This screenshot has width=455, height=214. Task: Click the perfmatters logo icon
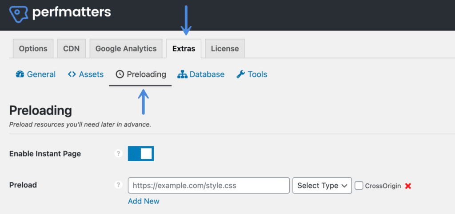pyautogui.click(x=19, y=14)
